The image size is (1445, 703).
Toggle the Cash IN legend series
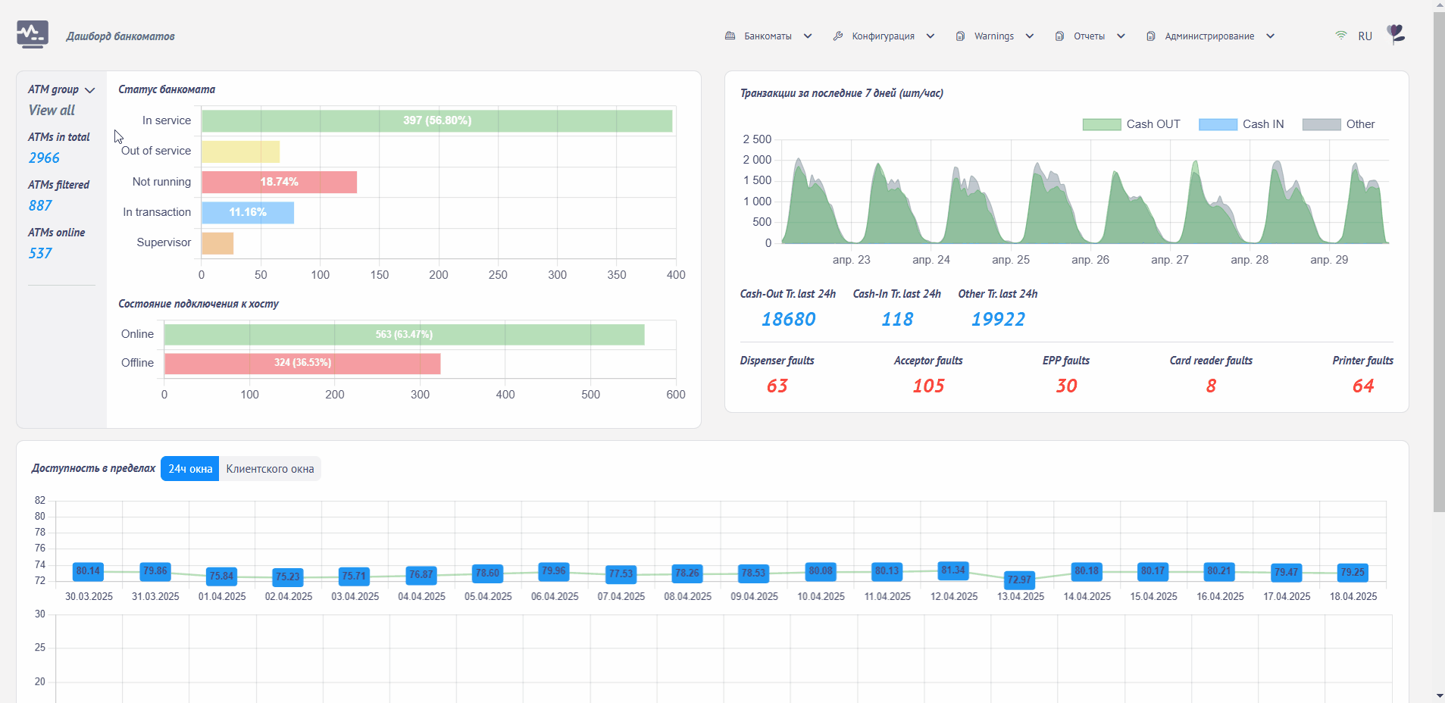tap(1241, 124)
